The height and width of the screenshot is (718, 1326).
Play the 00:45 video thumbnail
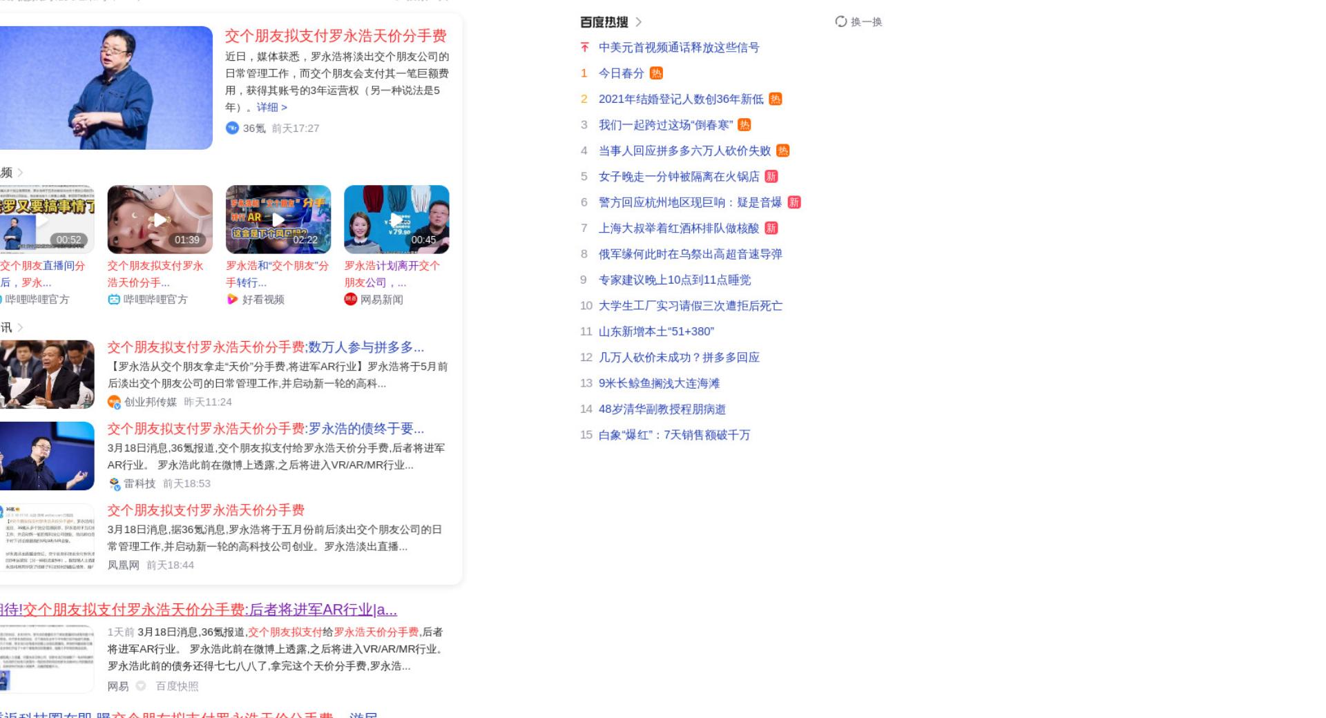tap(396, 220)
